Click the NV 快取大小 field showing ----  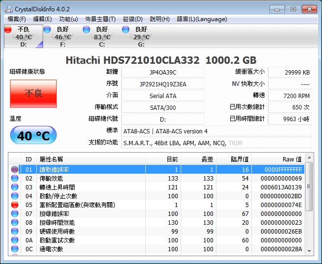click(290, 84)
